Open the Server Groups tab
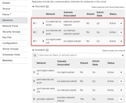 [14, 49]
